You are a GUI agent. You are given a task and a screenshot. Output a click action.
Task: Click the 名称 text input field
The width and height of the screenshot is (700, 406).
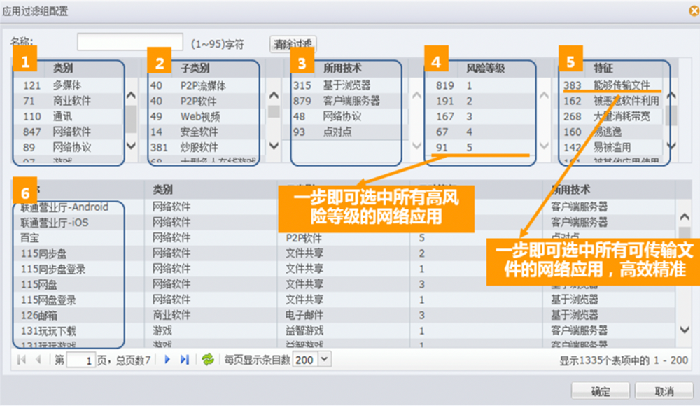(x=130, y=43)
